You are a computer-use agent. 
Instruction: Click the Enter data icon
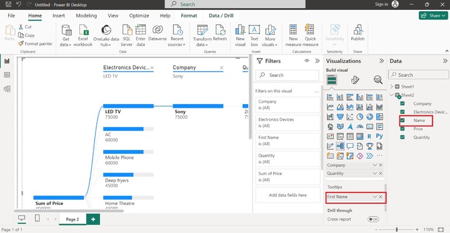pyautogui.click(x=141, y=30)
